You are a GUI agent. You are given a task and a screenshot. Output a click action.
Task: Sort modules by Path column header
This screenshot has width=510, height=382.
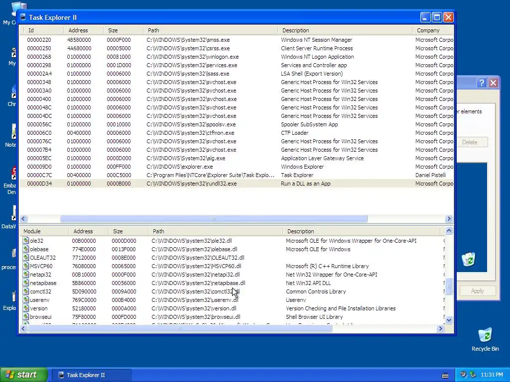215,231
